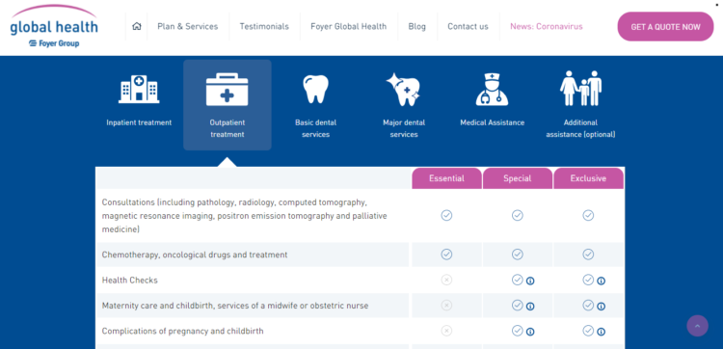The image size is (723, 349).
Task: Click the Maternity care and childbirth row text
Action: tap(235, 306)
